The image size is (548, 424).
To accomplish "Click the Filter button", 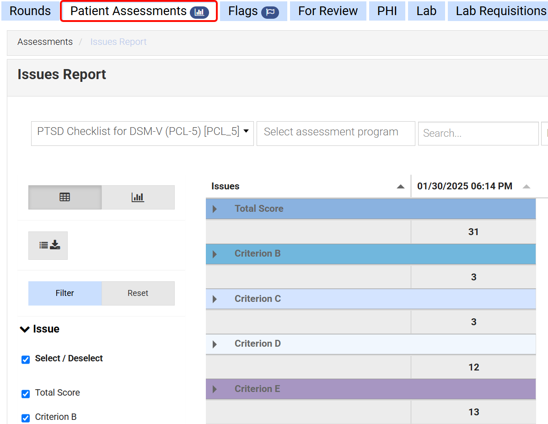I will point(64,293).
